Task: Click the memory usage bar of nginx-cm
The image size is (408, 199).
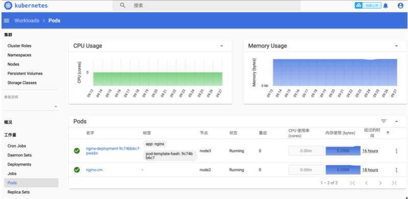Action: point(343,170)
